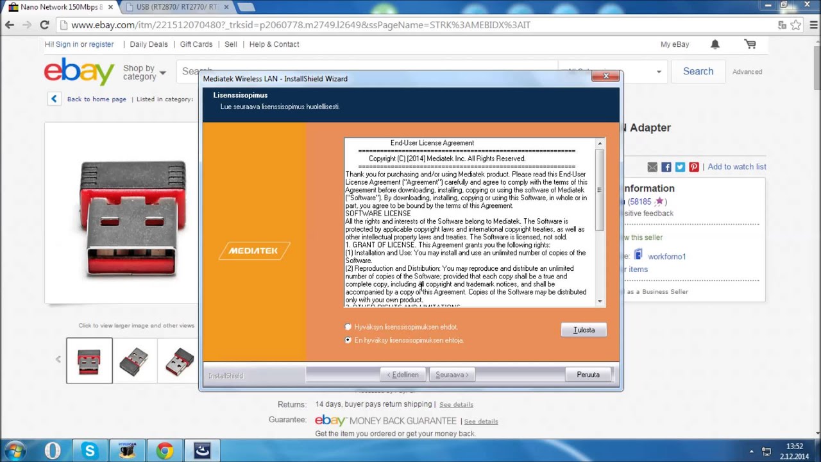Click the eBay Search button
Image resolution: width=821 pixels, height=462 pixels.
[698, 71]
